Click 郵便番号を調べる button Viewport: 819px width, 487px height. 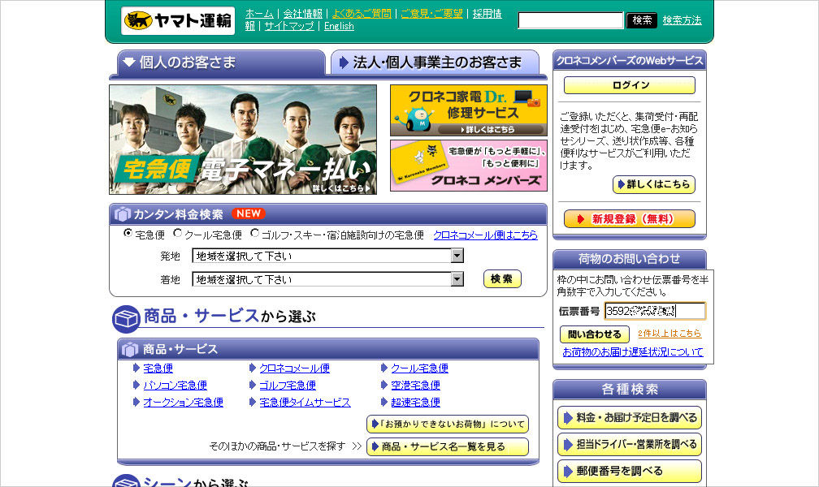[630, 471]
